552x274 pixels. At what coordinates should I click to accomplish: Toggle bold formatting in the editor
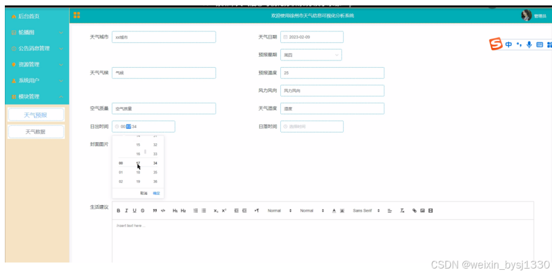click(x=118, y=210)
